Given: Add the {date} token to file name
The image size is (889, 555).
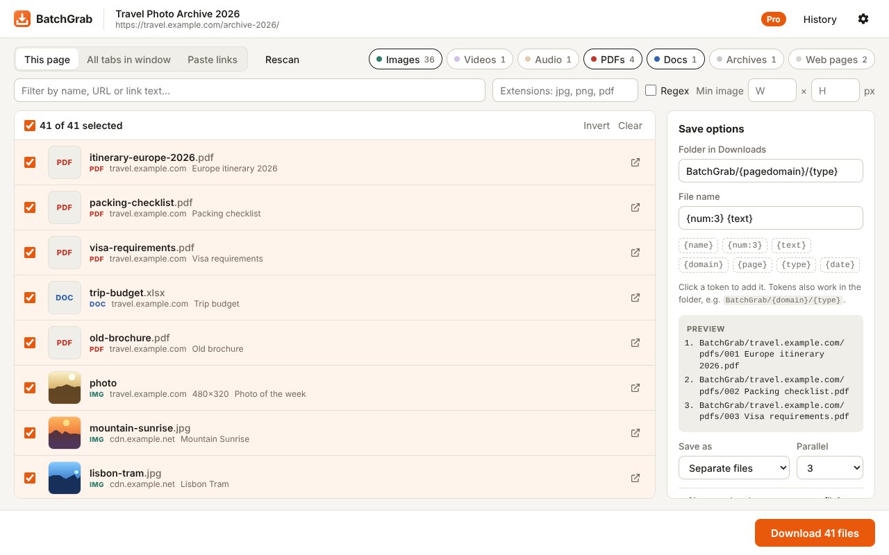Looking at the screenshot, I should coord(840,264).
